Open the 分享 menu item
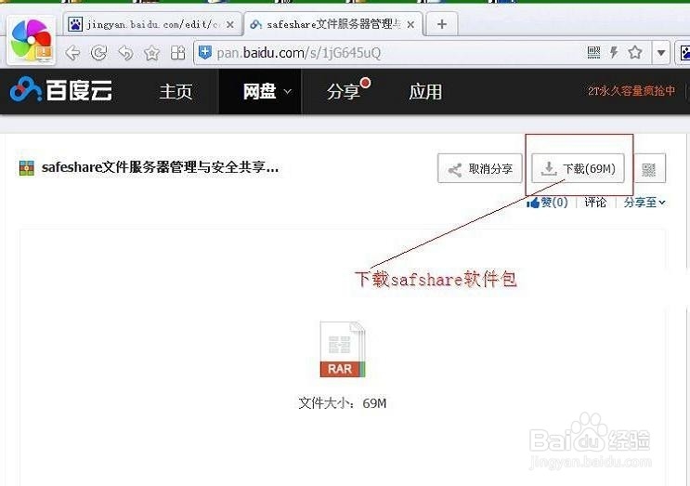This screenshot has width=690, height=486. click(344, 92)
